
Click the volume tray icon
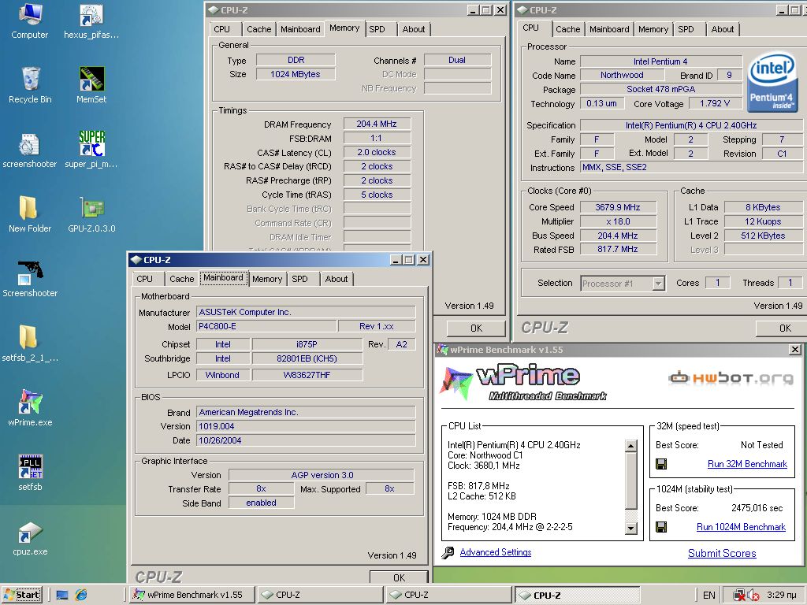(x=753, y=596)
